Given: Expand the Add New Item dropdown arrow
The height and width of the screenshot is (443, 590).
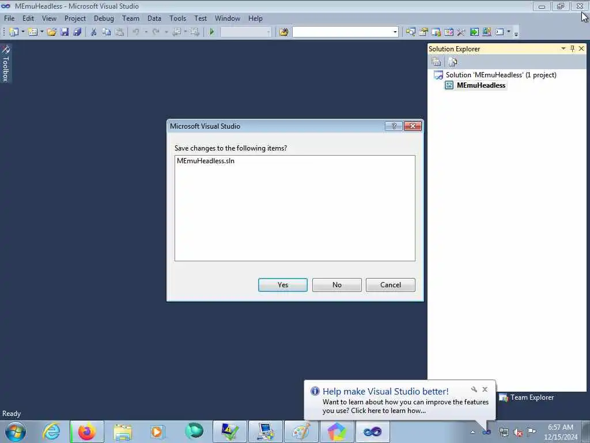Looking at the screenshot, I should [41, 32].
